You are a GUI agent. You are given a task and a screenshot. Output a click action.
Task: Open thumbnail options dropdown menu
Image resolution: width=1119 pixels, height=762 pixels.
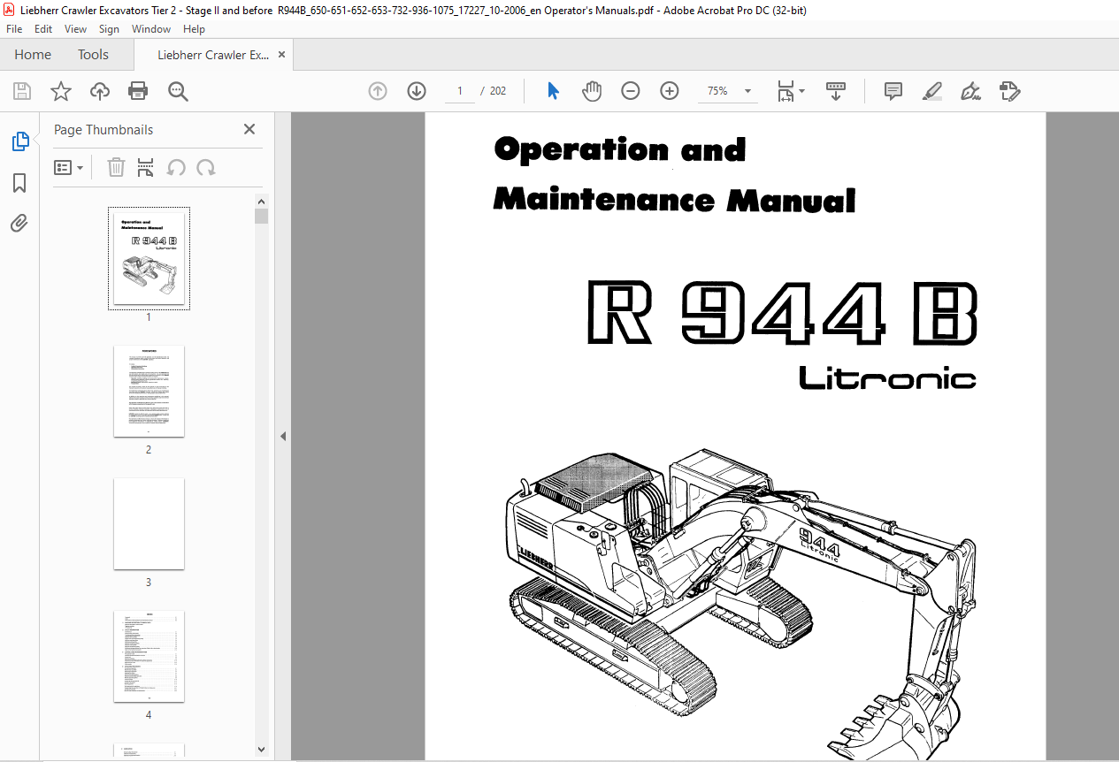coord(69,167)
